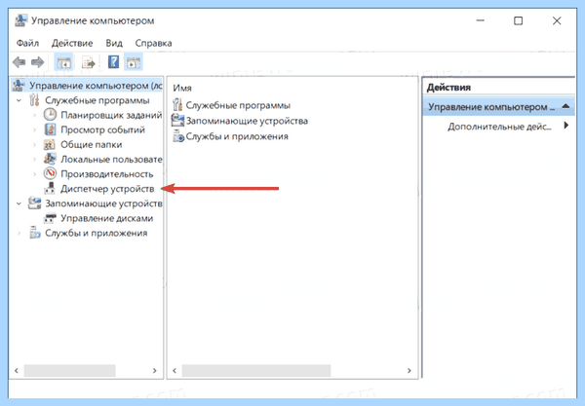Expand the Планировщик заданий node
This screenshot has width=585, height=406.
34,115
